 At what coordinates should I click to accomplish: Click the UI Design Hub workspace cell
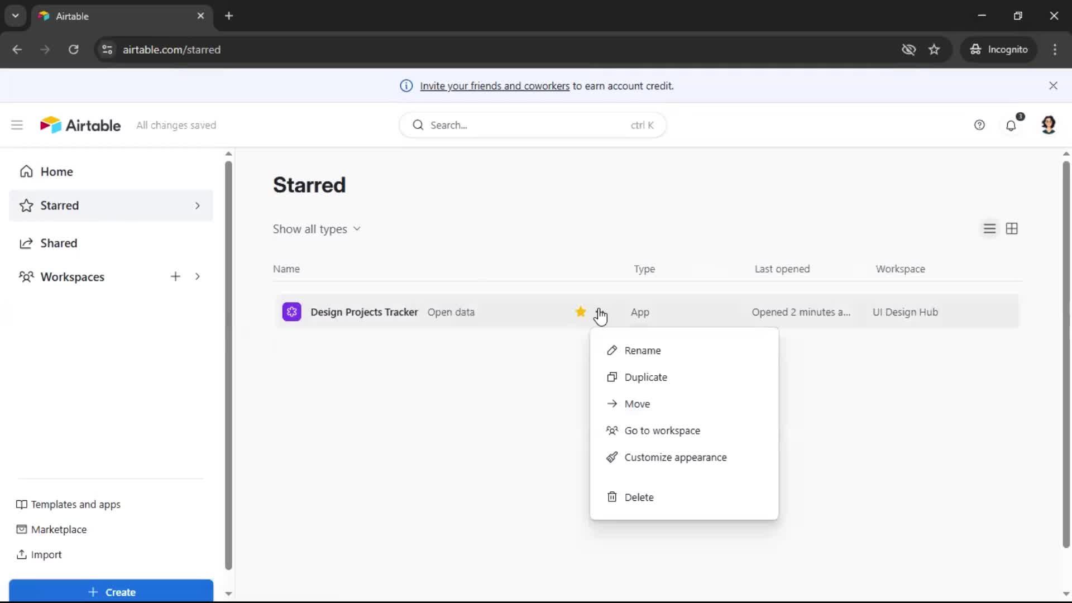[905, 312]
